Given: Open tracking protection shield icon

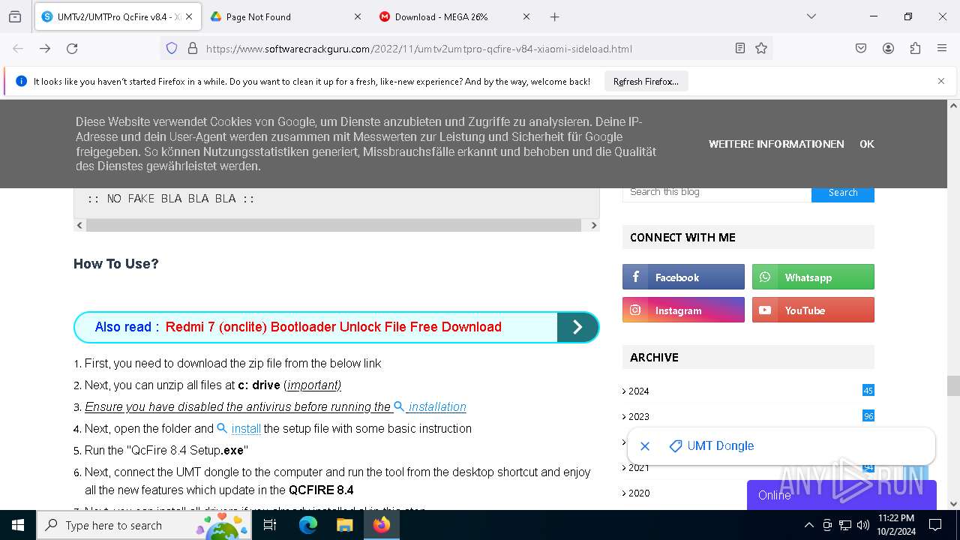Looking at the screenshot, I should click(172, 48).
